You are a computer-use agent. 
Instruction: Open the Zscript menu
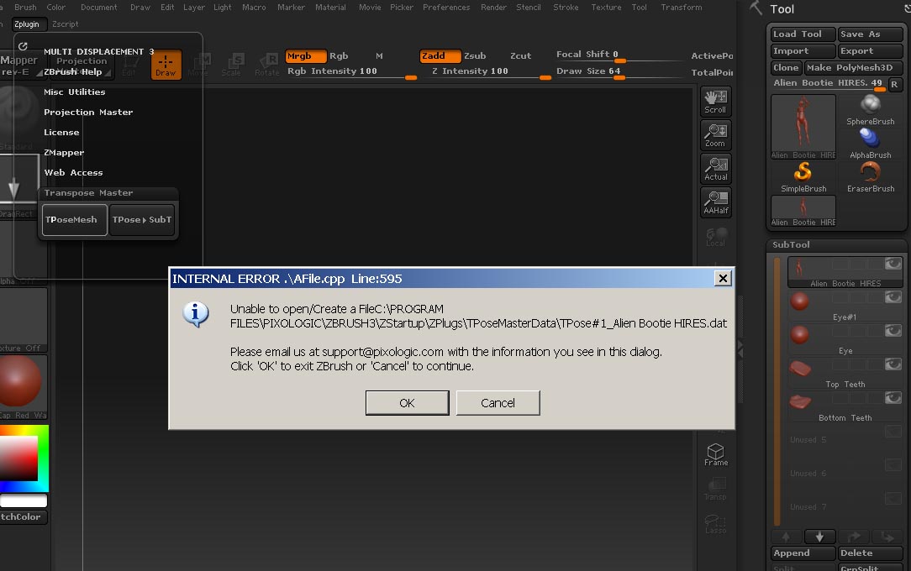65,24
